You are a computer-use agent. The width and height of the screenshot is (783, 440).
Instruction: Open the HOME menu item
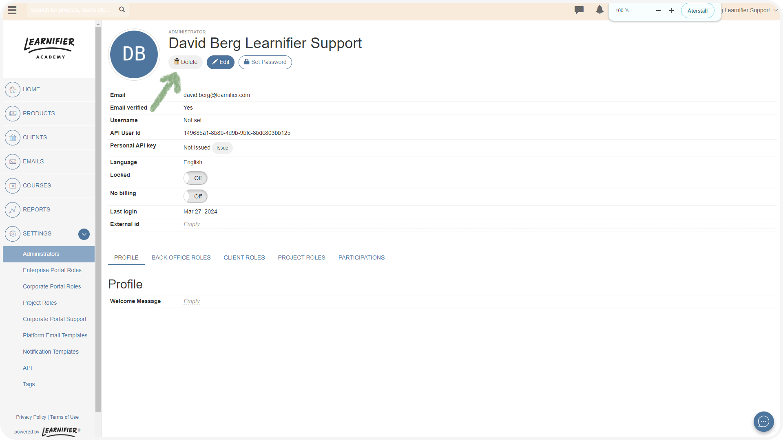coord(31,89)
